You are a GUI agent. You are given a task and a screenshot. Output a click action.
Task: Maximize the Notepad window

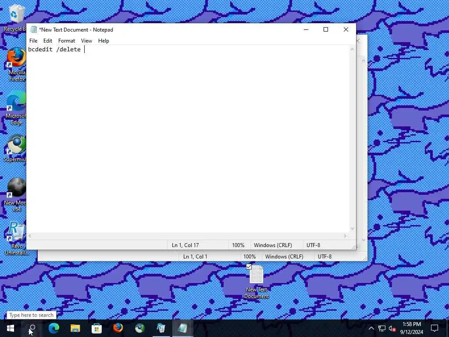point(326,29)
